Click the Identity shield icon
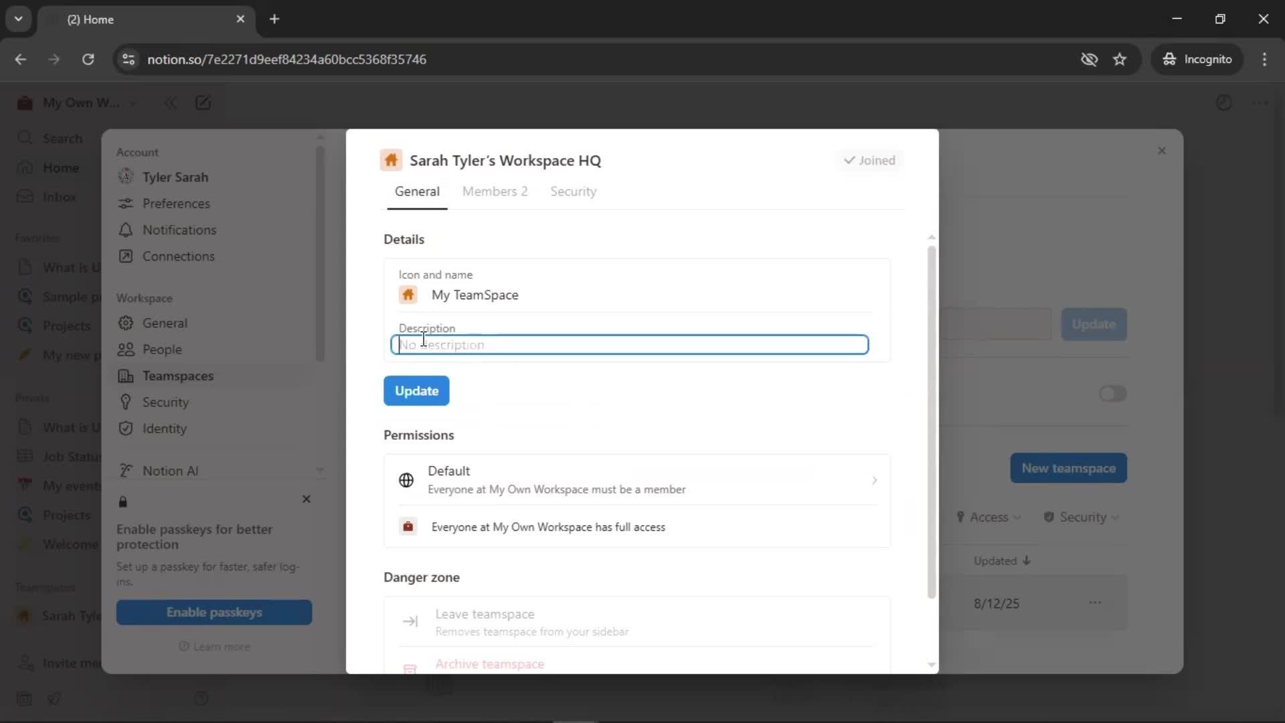This screenshot has height=723, width=1285. [x=126, y=428]
